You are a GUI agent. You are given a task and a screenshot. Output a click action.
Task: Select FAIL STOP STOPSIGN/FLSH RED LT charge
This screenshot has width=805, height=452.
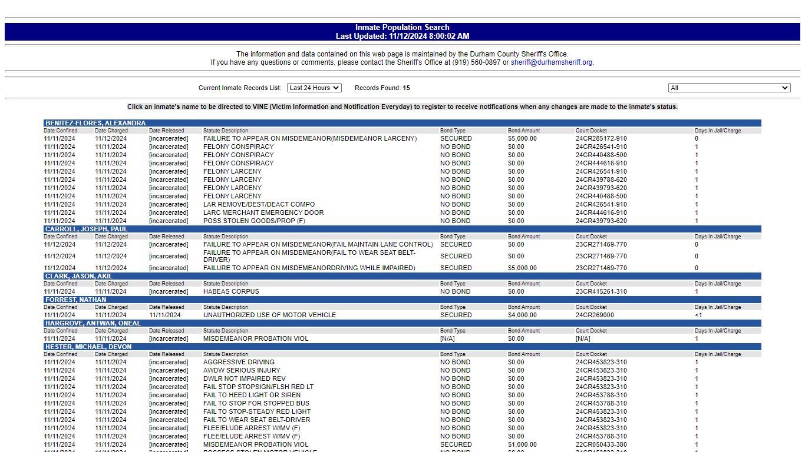click(258, 387)
